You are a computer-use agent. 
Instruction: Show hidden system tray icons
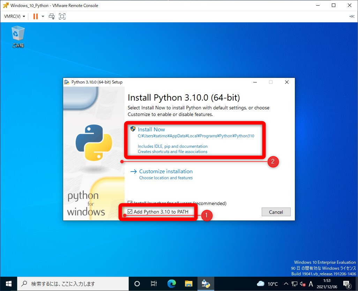click(286, 284)
